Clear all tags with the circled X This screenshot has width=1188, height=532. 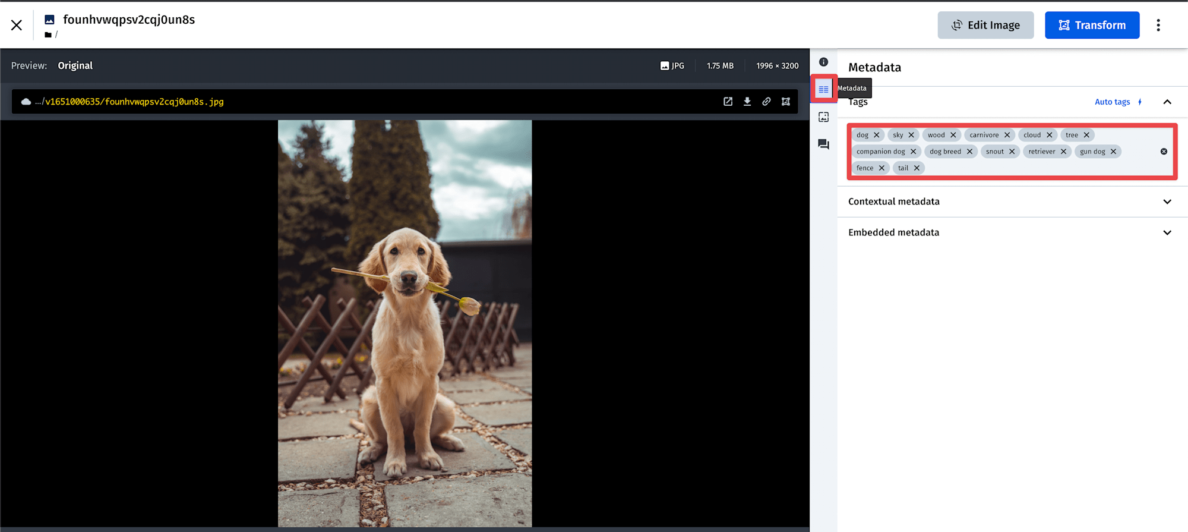click(1164, 152)
